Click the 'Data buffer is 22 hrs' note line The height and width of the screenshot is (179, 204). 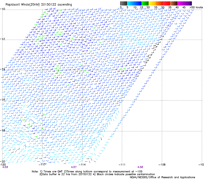(97, 174)
